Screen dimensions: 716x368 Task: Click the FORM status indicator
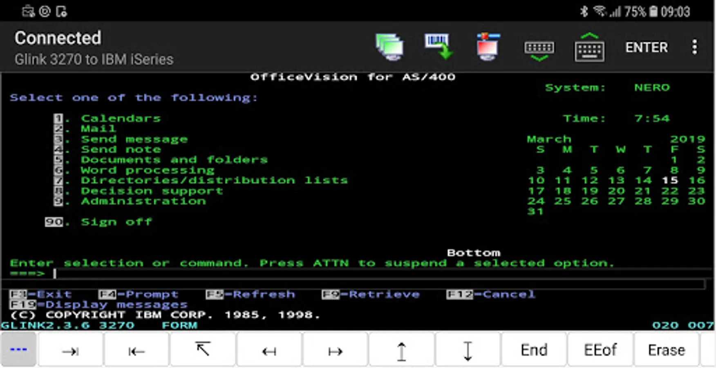click(179, 325)
